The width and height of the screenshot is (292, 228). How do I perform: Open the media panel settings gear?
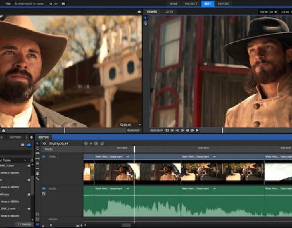coord(31,137)
